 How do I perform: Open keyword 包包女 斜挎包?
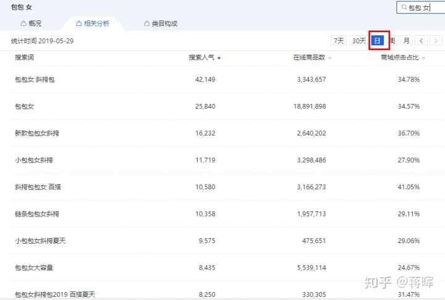click(35, 80)
